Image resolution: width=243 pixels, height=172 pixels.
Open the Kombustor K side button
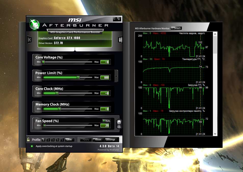click(29, 40)
